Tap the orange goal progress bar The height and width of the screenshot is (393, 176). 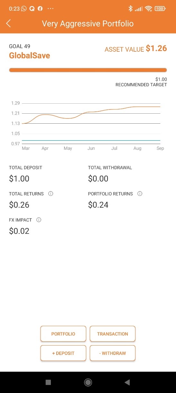(x=88, y=70)
